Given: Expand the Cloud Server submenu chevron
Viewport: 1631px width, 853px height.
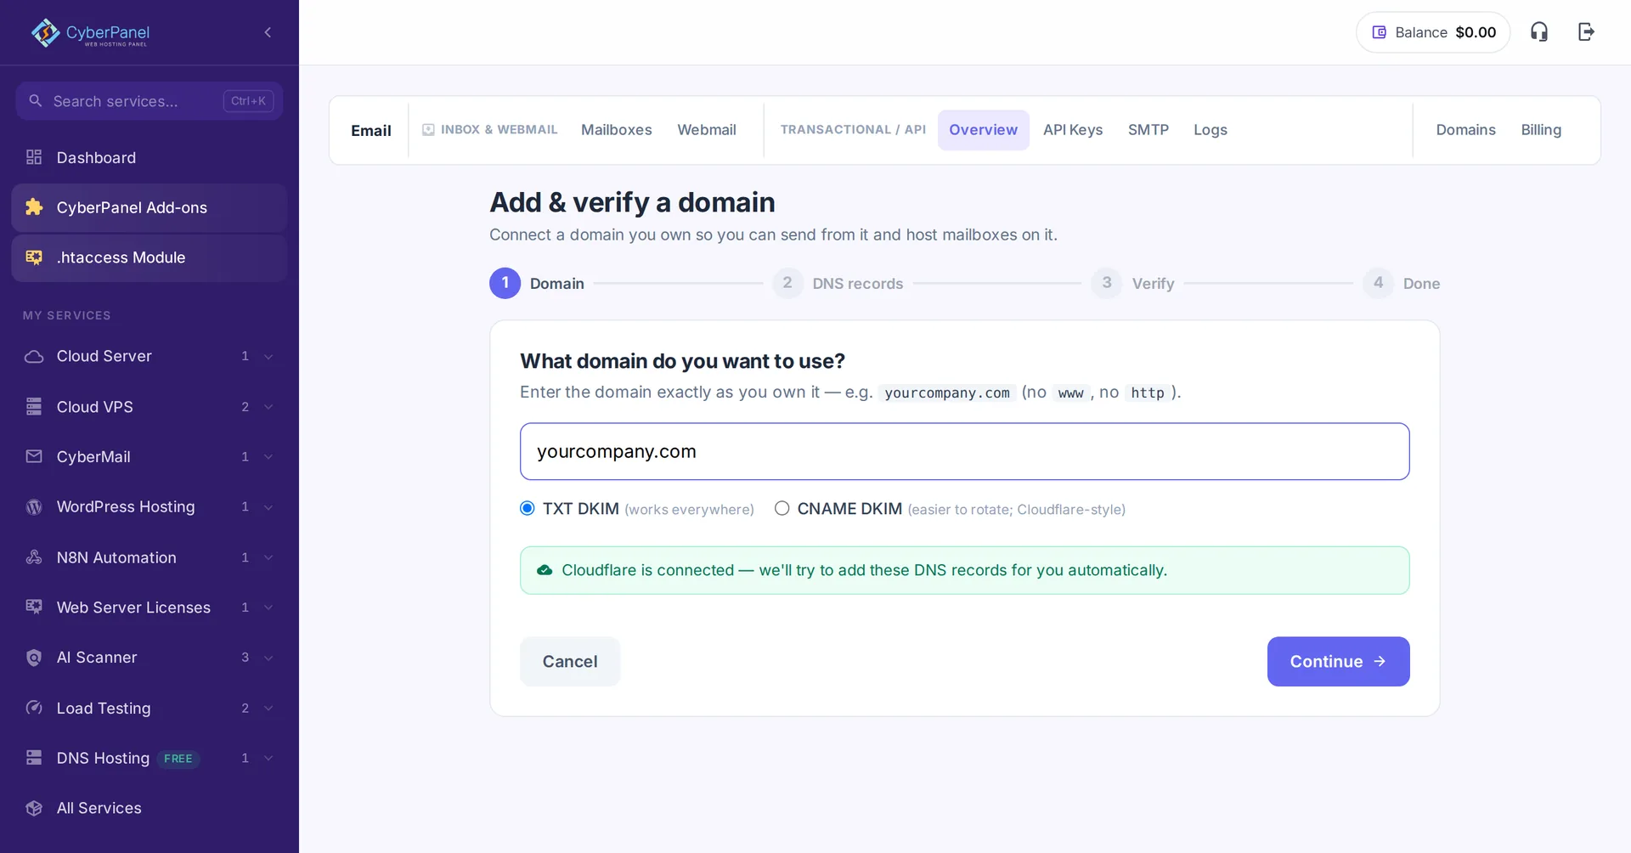Looking at the screenshot, I should (x=268, y=357).
